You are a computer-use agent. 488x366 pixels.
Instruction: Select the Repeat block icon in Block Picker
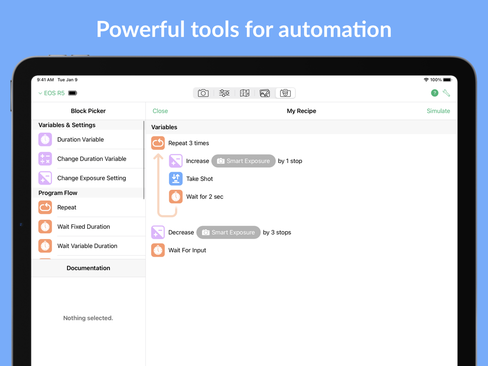45,207
